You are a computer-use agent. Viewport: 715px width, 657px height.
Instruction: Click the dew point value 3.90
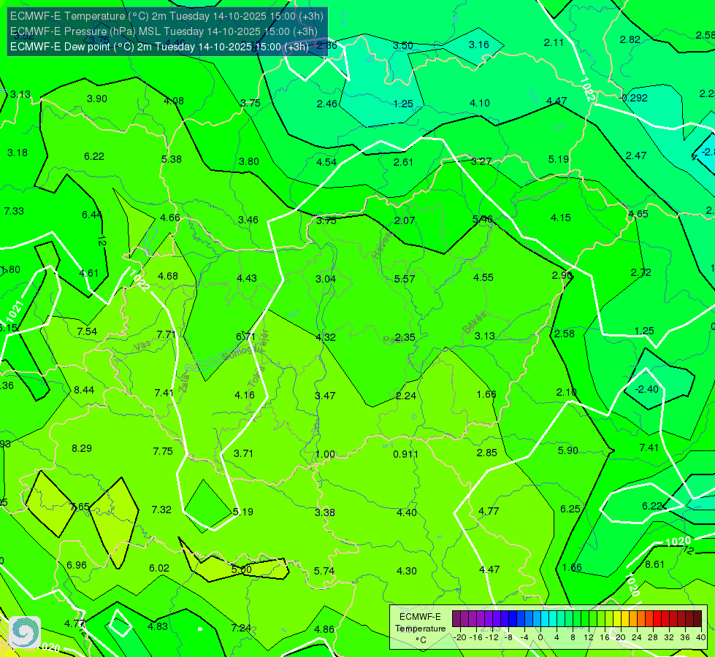tap(97, 99)
